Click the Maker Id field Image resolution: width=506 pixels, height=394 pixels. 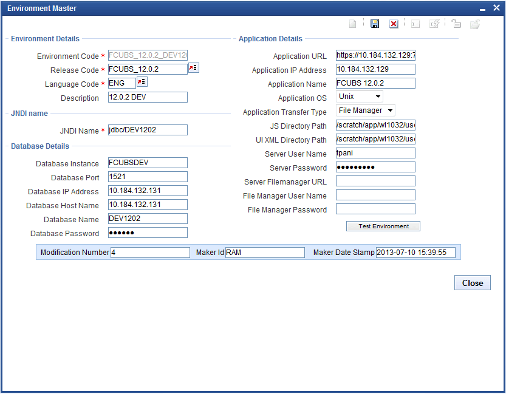click(265, 253)
